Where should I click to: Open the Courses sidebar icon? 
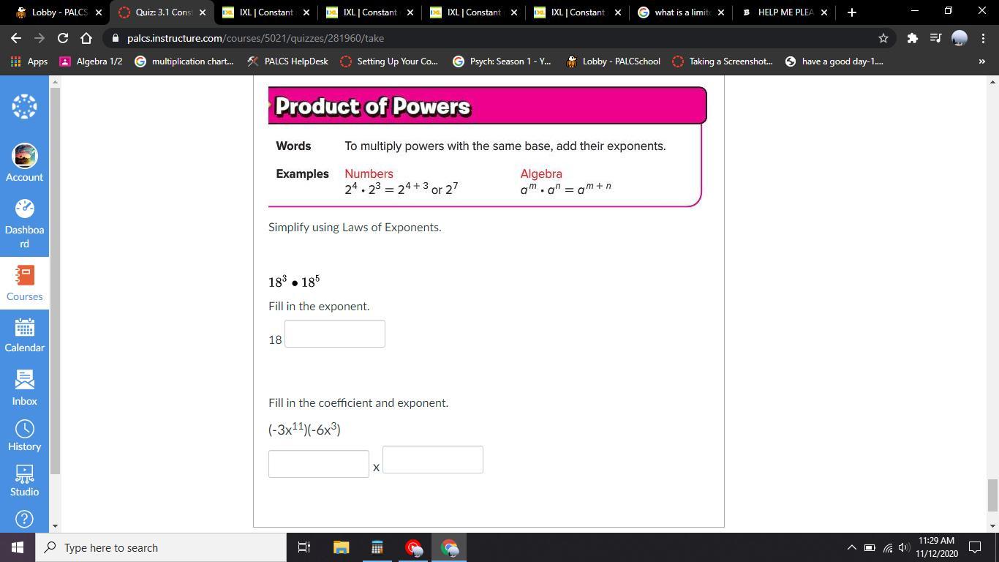24,282
